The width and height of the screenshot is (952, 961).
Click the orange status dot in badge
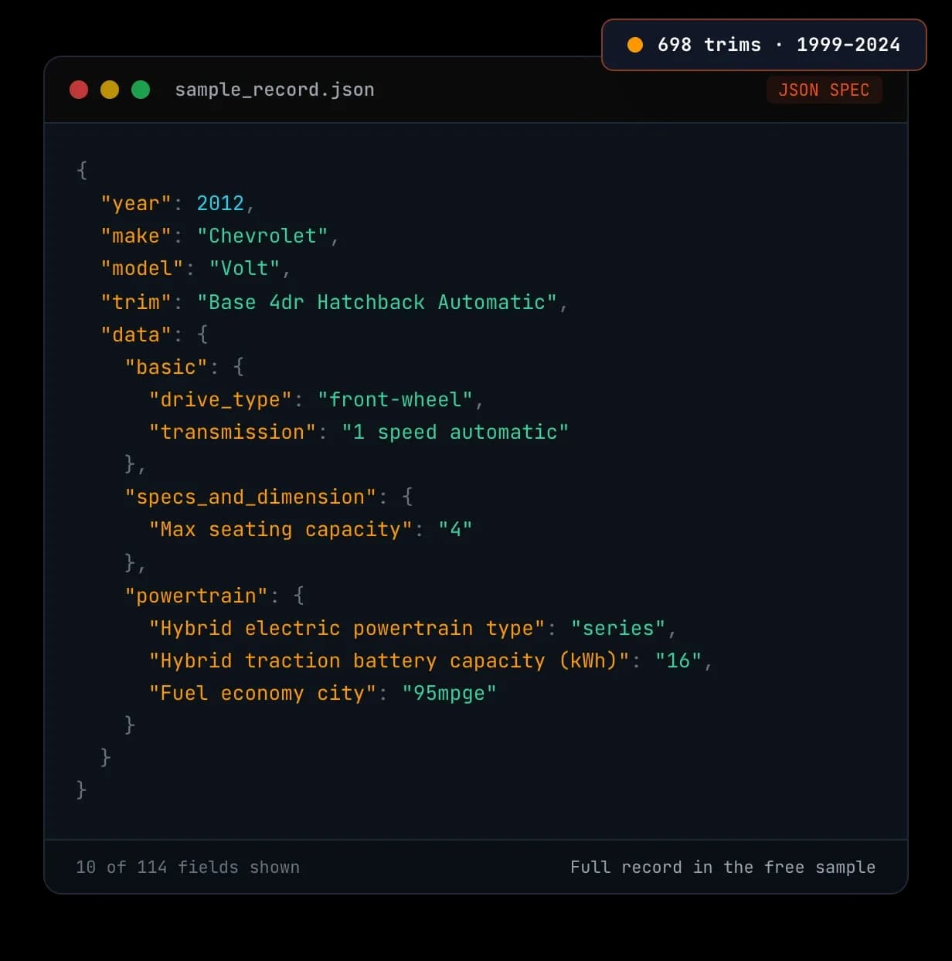pos(635,45)
